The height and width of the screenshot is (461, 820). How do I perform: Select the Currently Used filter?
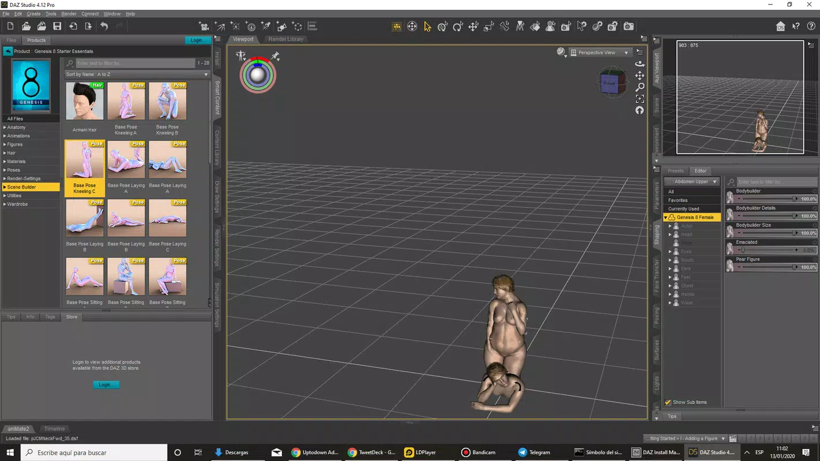(x=691, y=209)
